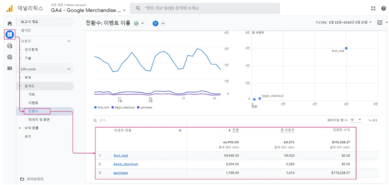Open the Explore icon in left rail
This screenshot has width=389, height=185.
pyautogui.click(x=10, y=46)
